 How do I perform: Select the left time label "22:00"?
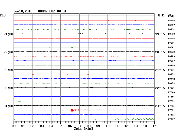point(8,52)
